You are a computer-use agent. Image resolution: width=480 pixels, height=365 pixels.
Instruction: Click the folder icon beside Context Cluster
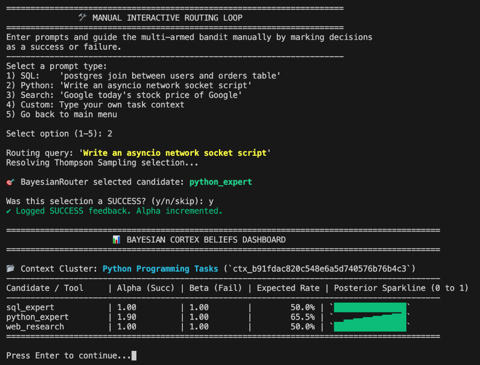[x=10, y=268]
